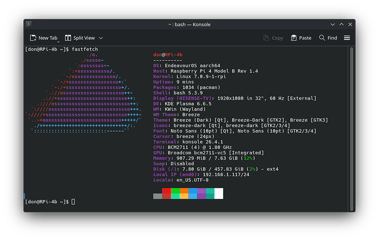Minimize the Konsole window
The height and width of the screenshot is (240, 379).
pos(333,24)
